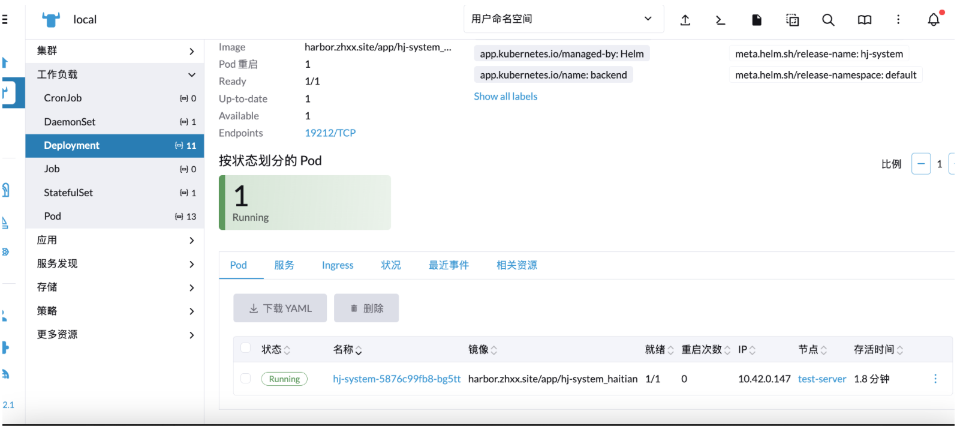Image resolution: width=957 pixels, height=426 pixels.
Task: Switch to the Ingress tab
Action: click(338, 265)
